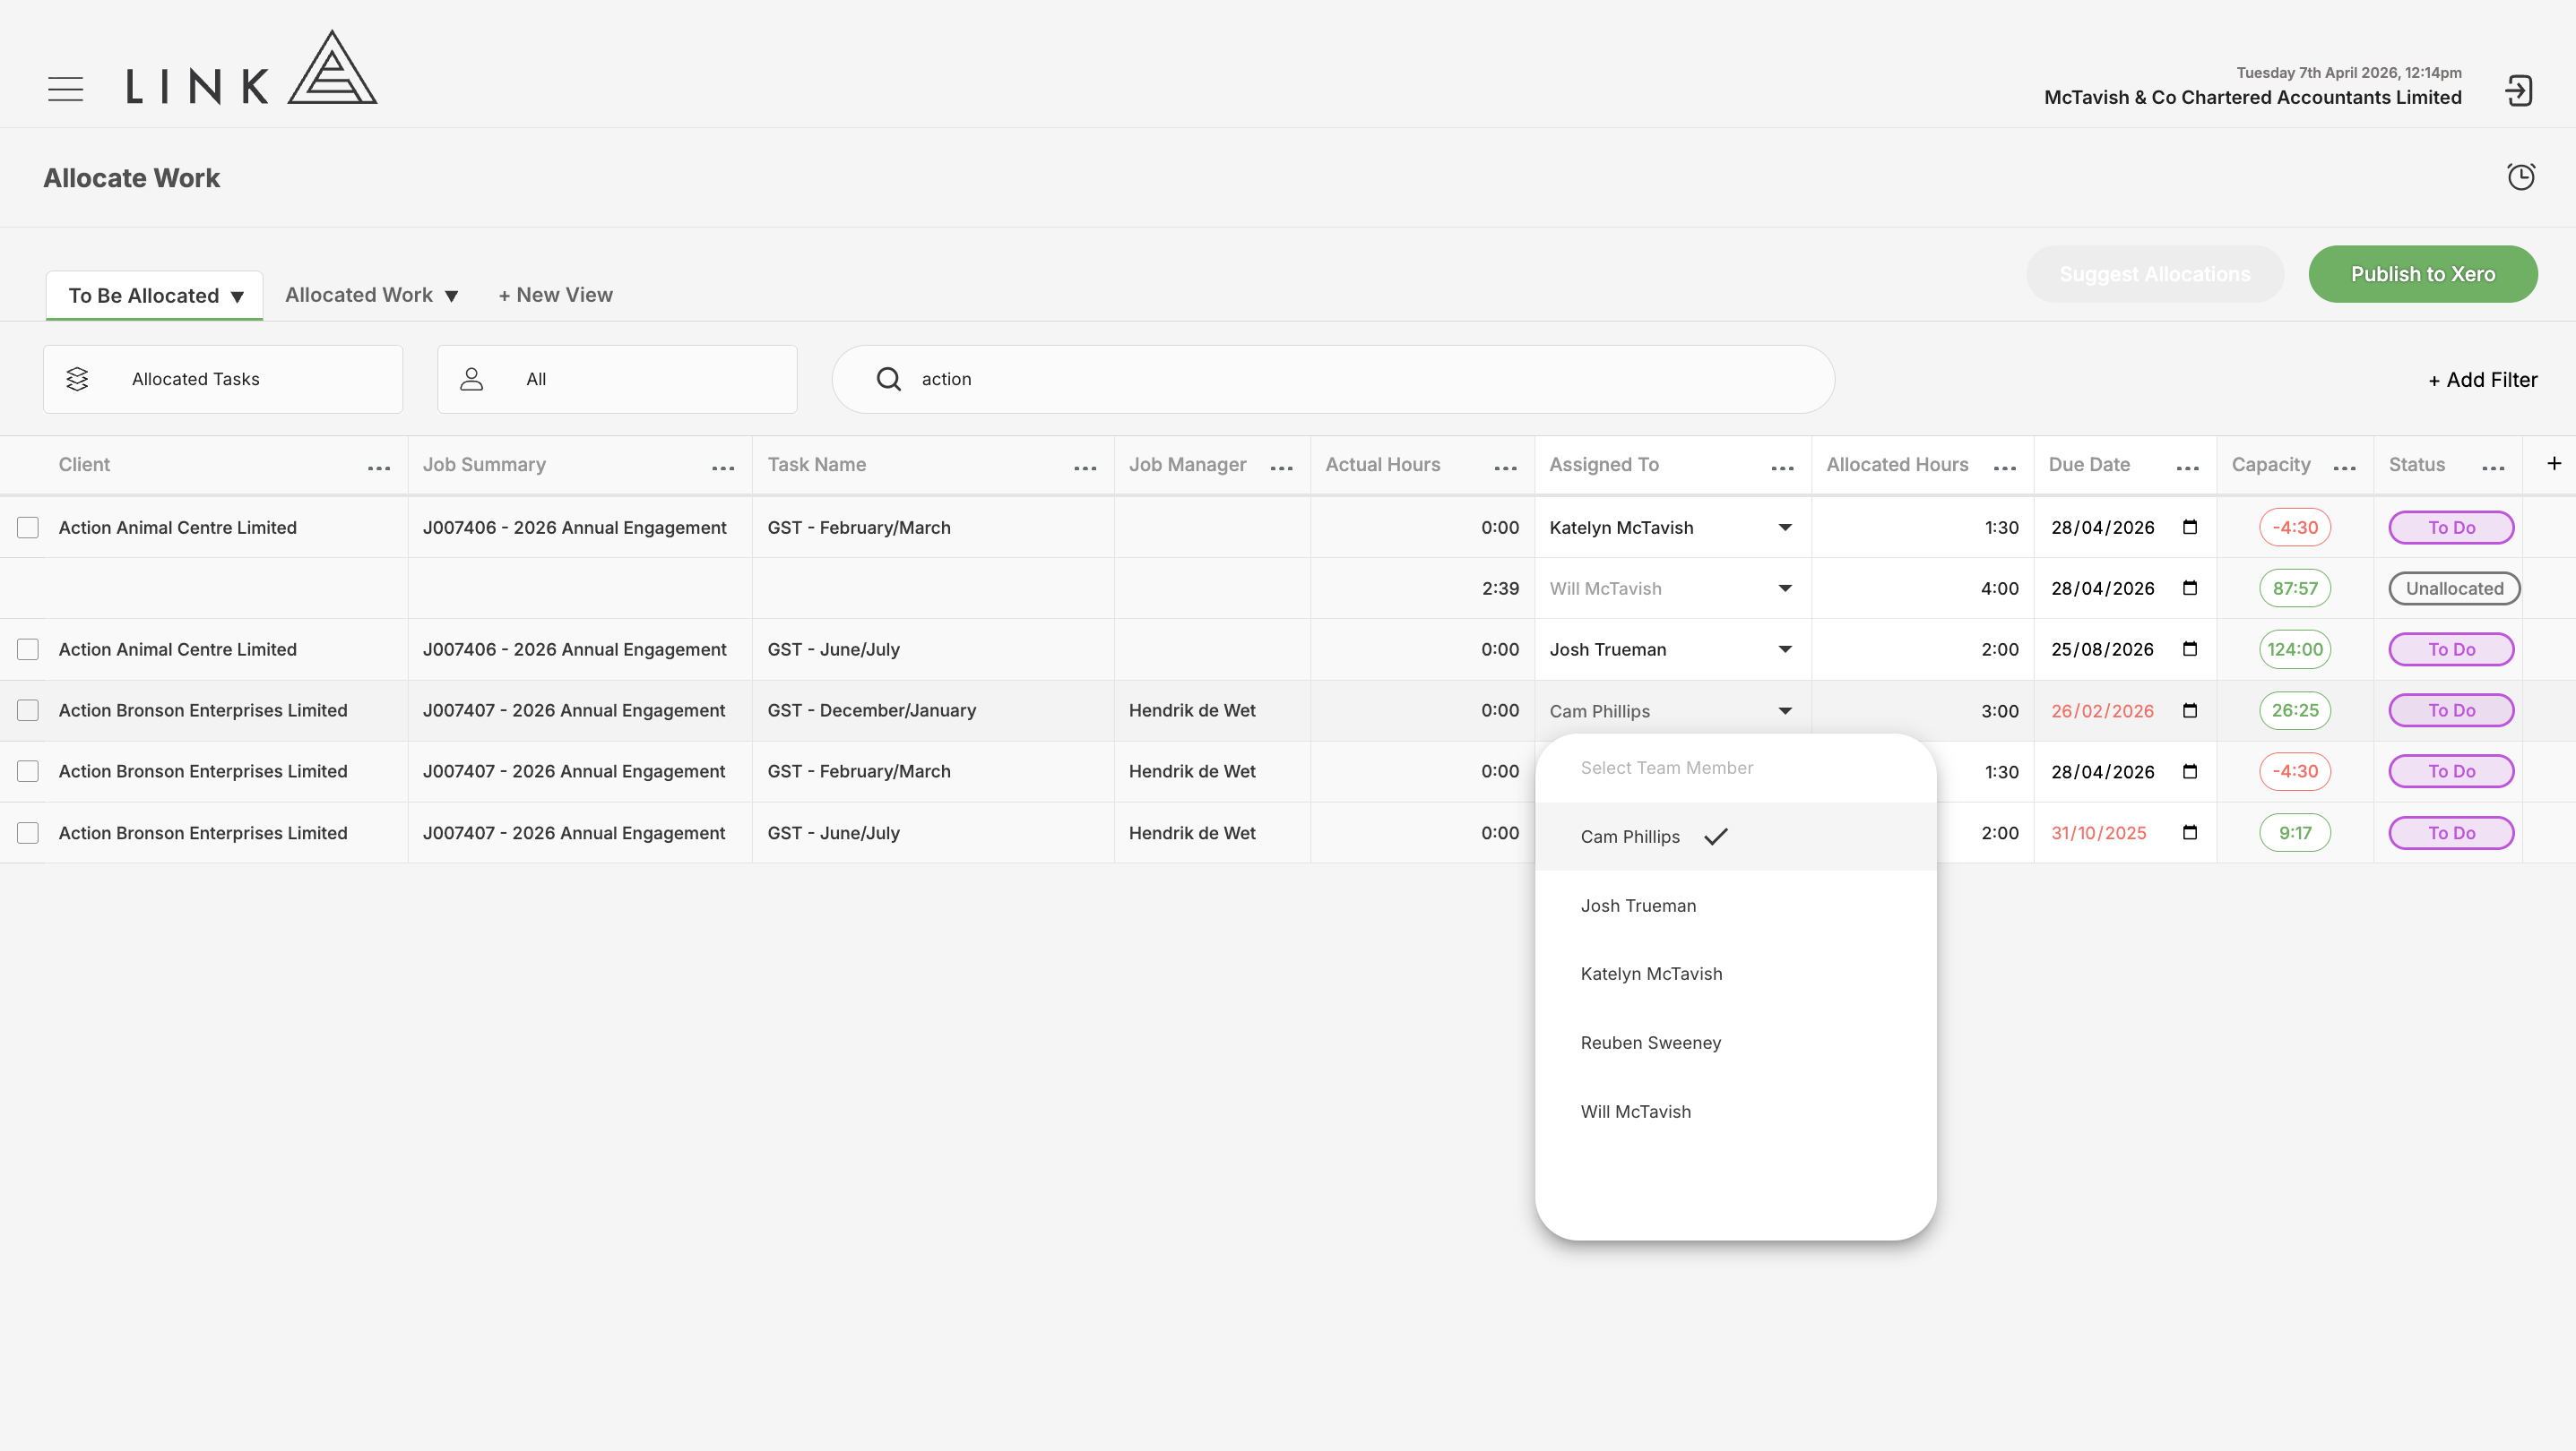Open calendar for 25/08/2026 due date
Screen dimensions: 2576x1451
2189,648
